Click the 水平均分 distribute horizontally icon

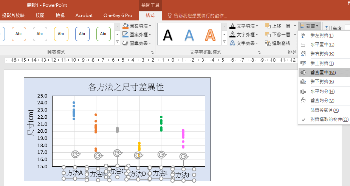click(x=303, y=91)
